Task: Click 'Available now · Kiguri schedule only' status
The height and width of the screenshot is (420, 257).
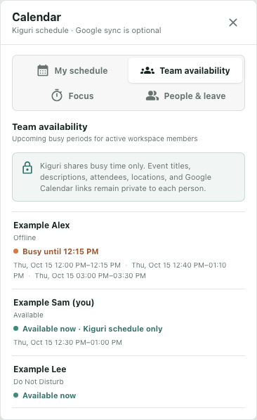Action: (x=93, y=329)
